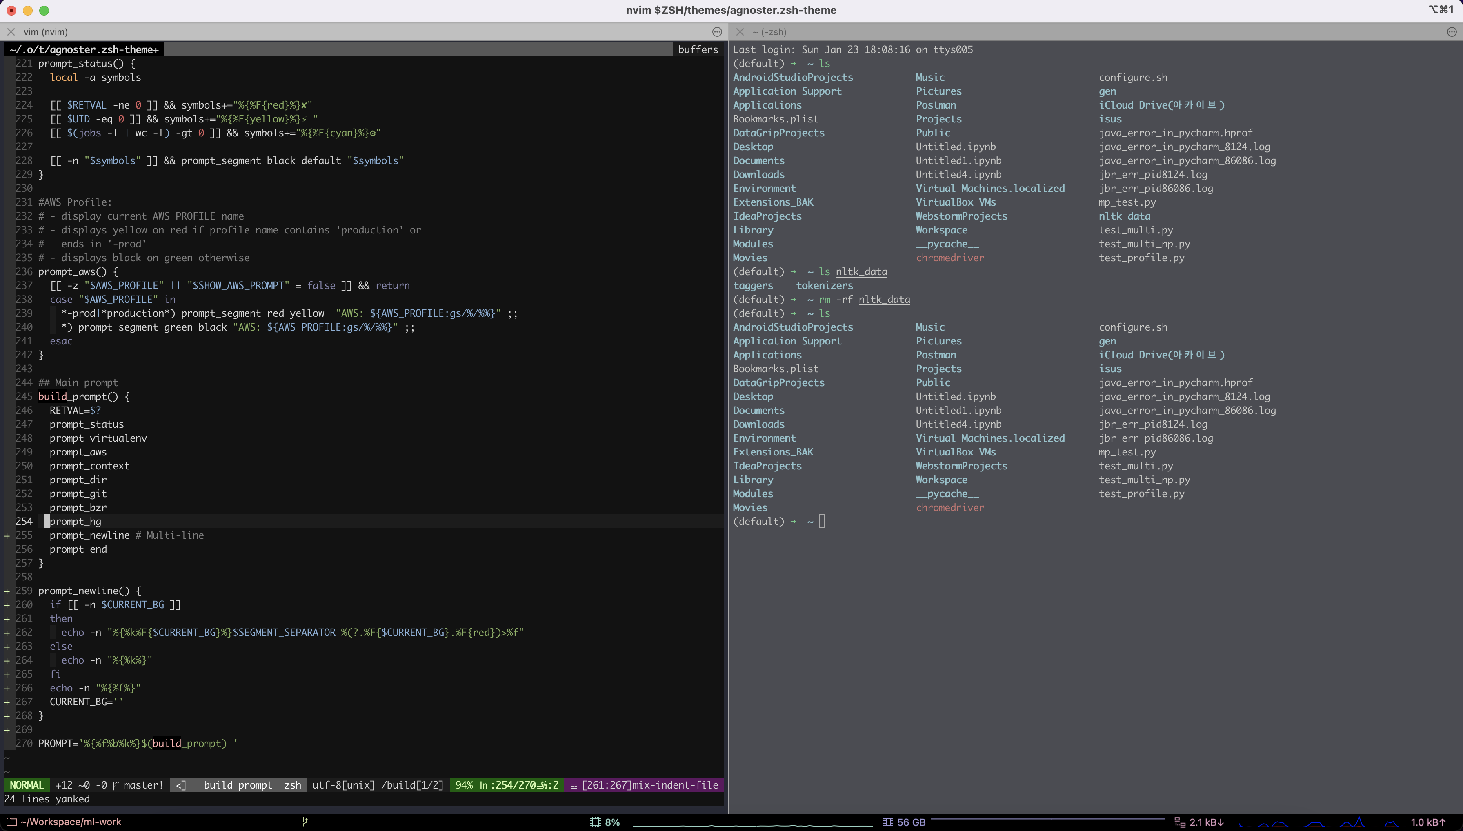The image size is (1463, 831).
Task: Click the terminal cursor at zsh prompt
Action: point(821,521)
